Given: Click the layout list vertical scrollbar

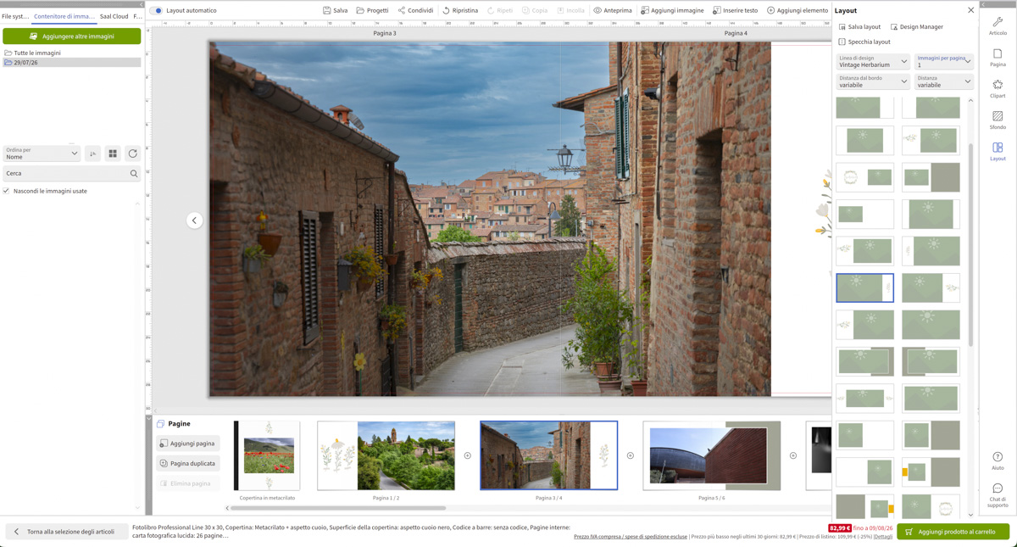Looking at the screenshot, I should coord(971,244).
